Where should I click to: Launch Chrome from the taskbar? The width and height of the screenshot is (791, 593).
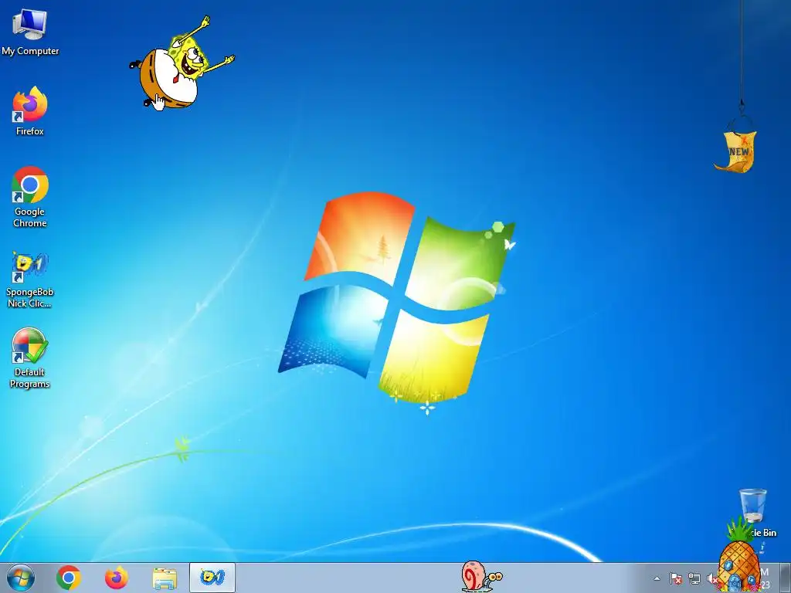click(69, 578)
